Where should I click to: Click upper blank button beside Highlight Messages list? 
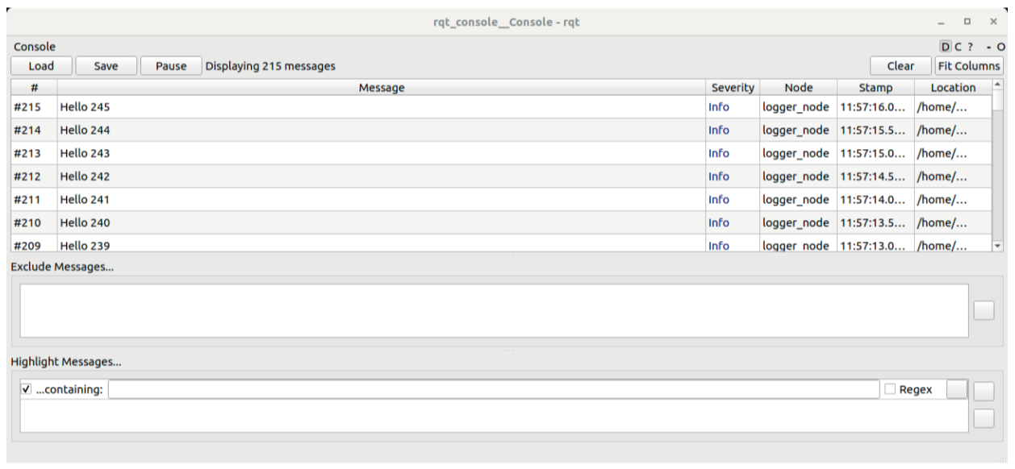pyautogui.click(x=984, y=391)
